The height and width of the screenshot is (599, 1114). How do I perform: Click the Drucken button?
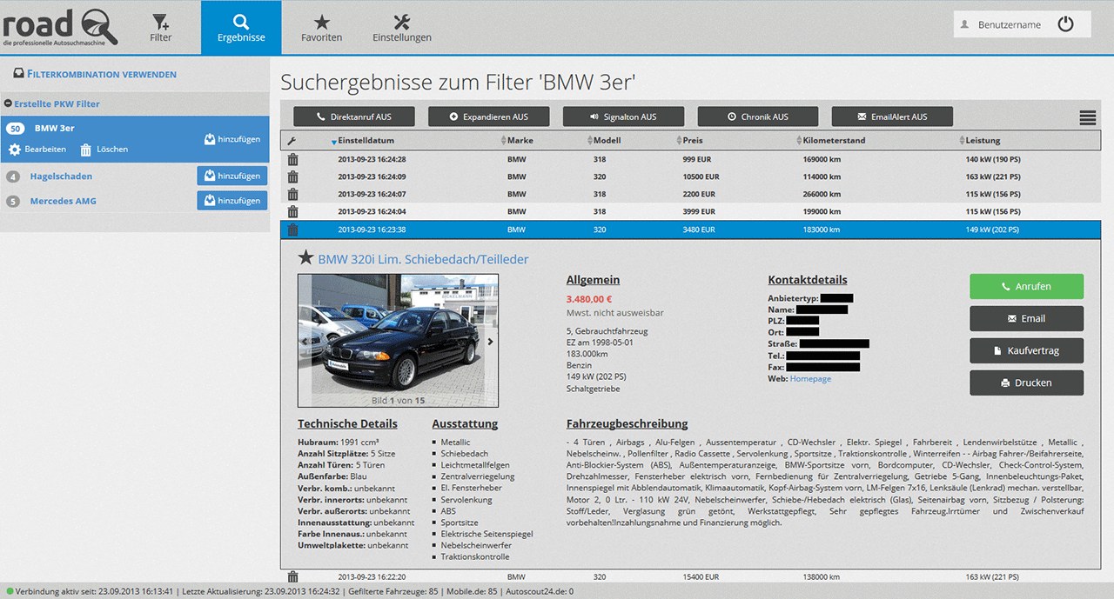1027,383
